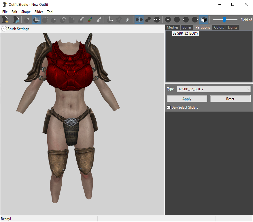Toggle the cube lighting view button
The height and width of the screenshot is (222, 253).
[x=204, y=20]
